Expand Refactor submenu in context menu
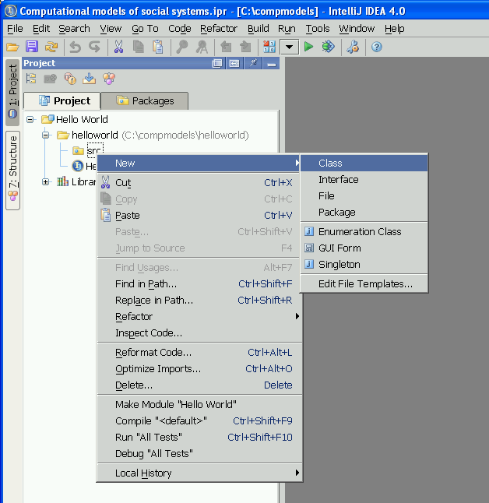Screen dimensions: 489x503 click(199, 317)
